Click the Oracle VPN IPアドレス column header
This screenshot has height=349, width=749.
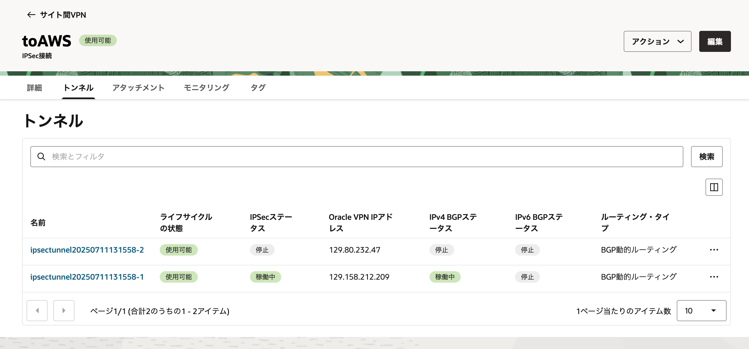click(x=361, y=223)
